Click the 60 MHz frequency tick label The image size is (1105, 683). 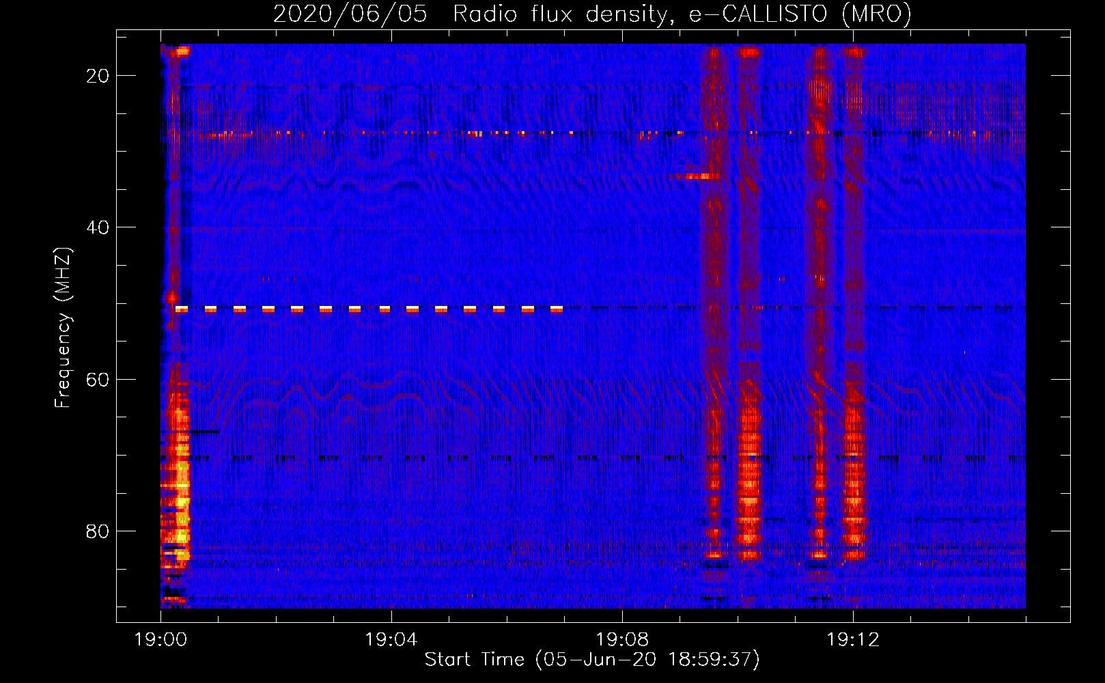coord(98,379)
